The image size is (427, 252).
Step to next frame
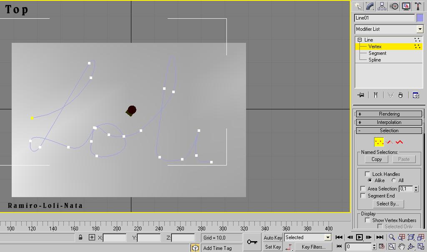click(369, 237)
